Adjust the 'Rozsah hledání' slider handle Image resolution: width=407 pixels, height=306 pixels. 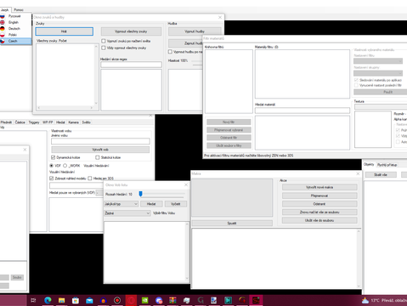[x=140, y=194]
